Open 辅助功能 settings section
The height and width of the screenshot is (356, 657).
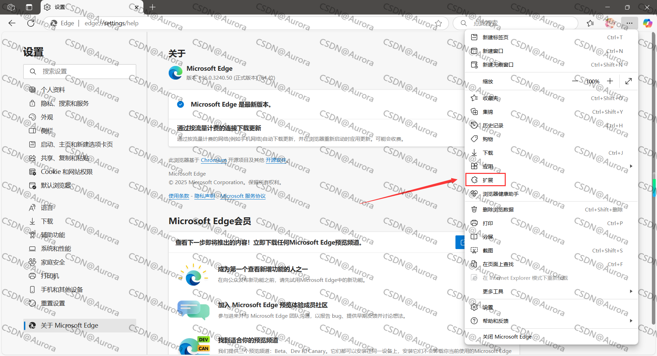coord(80,235)
